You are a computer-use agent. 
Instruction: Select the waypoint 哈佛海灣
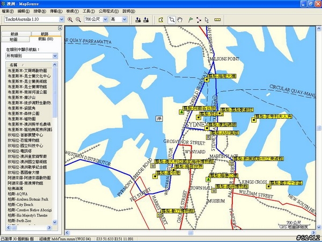point(16,188)
